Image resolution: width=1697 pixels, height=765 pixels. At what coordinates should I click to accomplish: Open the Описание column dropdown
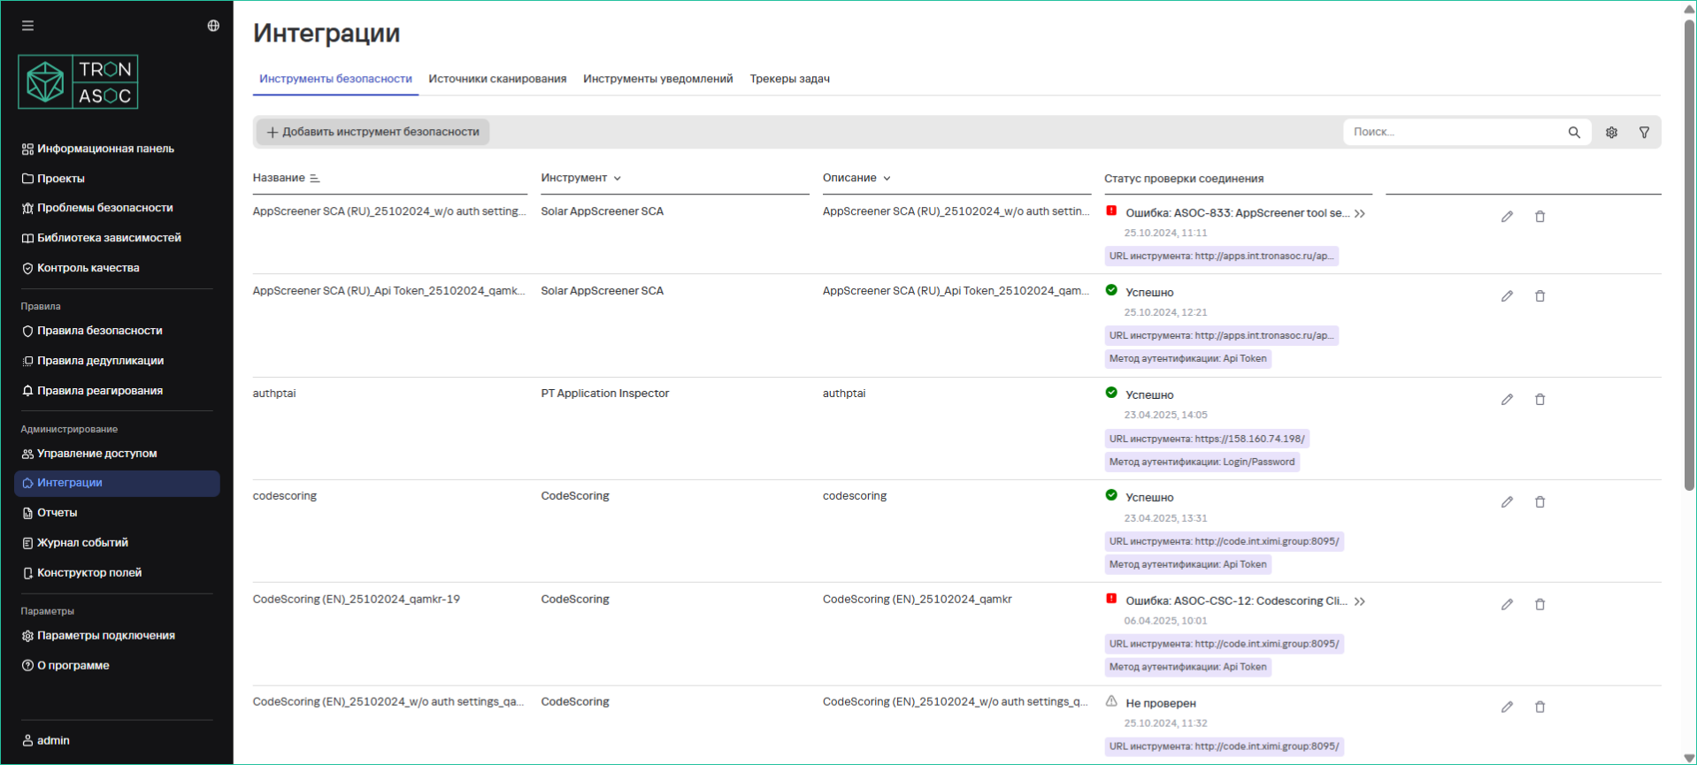(887, 178)
